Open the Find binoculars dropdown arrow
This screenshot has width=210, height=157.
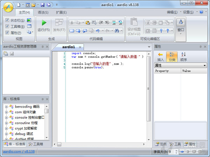(x=121, y=31)
